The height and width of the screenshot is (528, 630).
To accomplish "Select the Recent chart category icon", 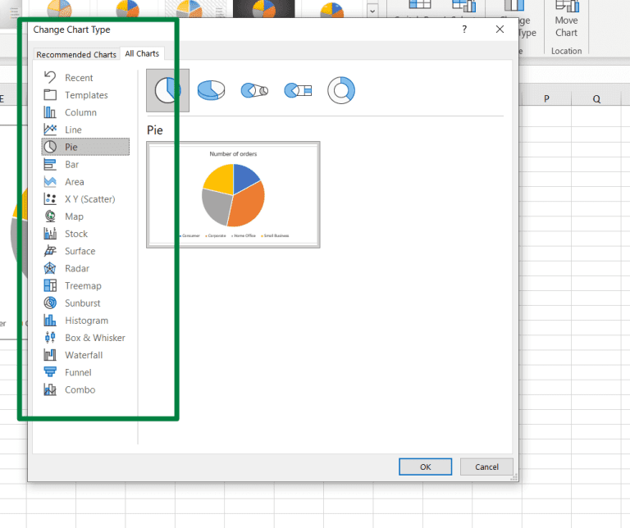I will coord(50,77).
